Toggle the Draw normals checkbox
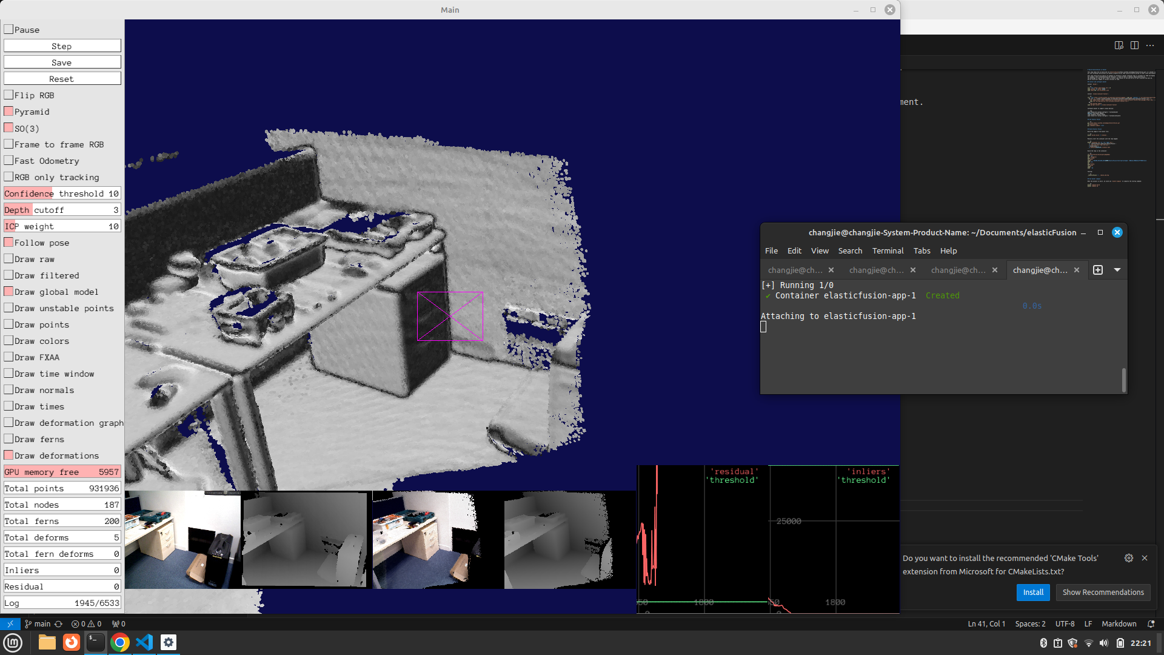The width and height of the screenshot is (1164, 655). 8,390
